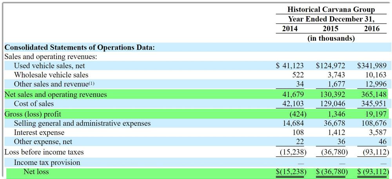Select 'Consolidated Statements of Operations Data:' heading
Image resolution: width=392 pixels, height=179 pixels.
coord(80,47)
